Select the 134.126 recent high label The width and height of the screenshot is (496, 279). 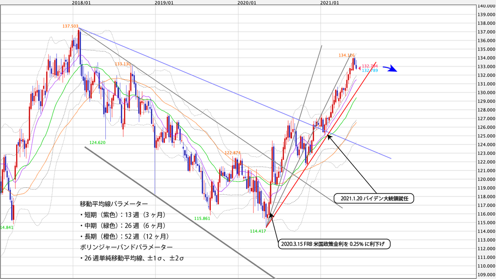346,54
